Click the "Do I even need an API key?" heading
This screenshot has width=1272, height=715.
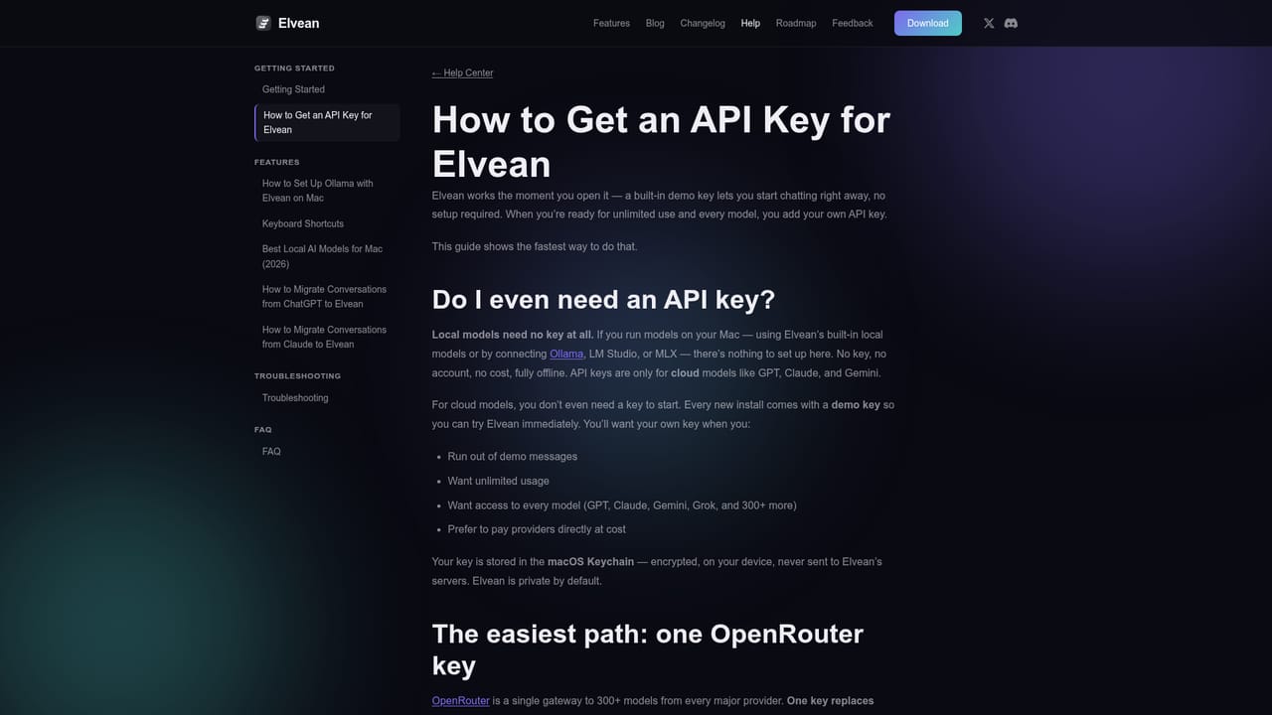[603, 299]
